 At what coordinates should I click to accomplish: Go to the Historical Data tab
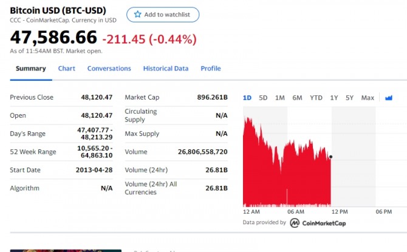tap(166, 69)
